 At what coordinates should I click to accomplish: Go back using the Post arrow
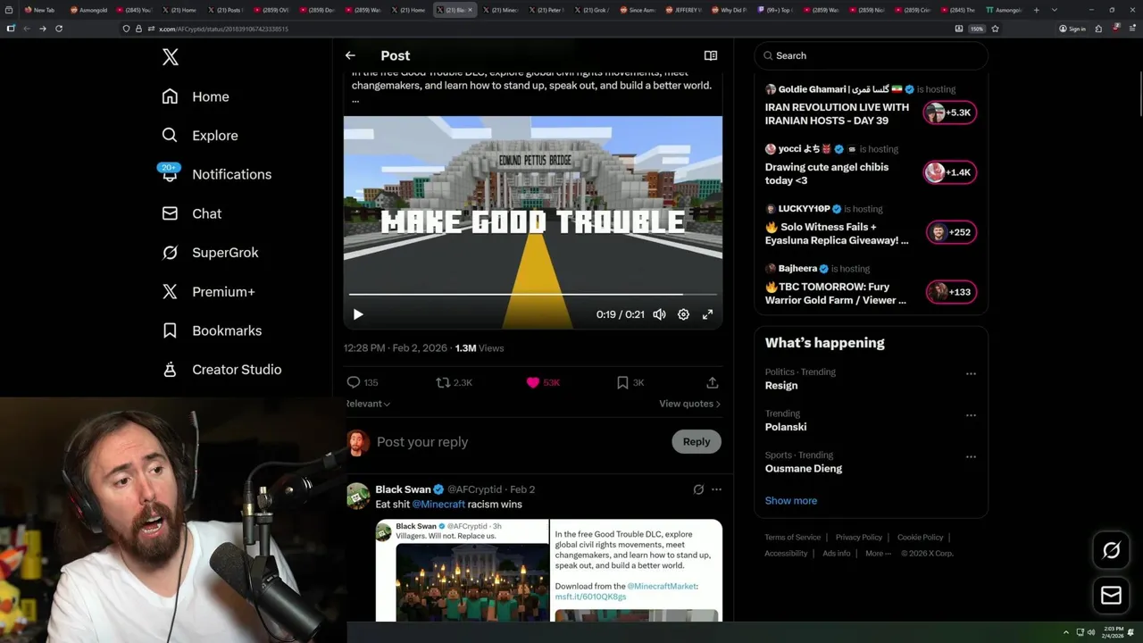tap(350, 55)
